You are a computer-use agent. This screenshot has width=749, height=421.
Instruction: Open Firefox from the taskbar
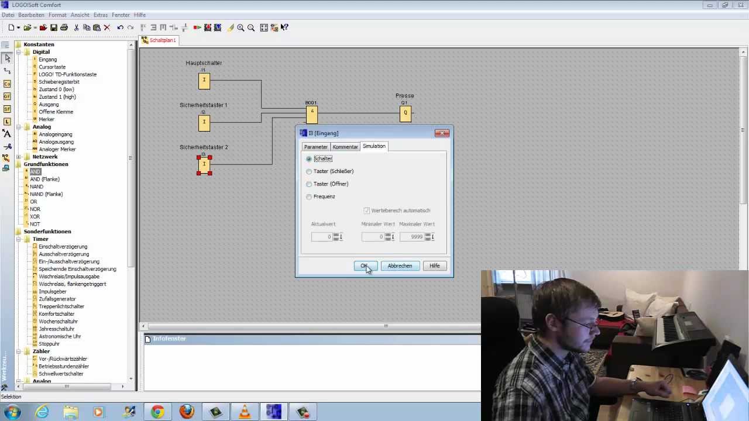point(187,412)
